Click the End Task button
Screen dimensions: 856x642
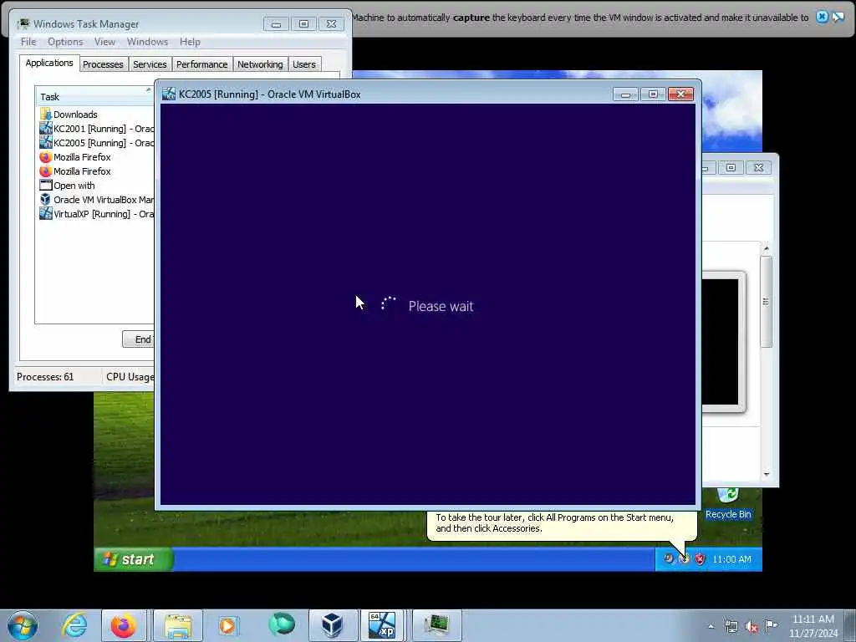(x=139, y=339)
